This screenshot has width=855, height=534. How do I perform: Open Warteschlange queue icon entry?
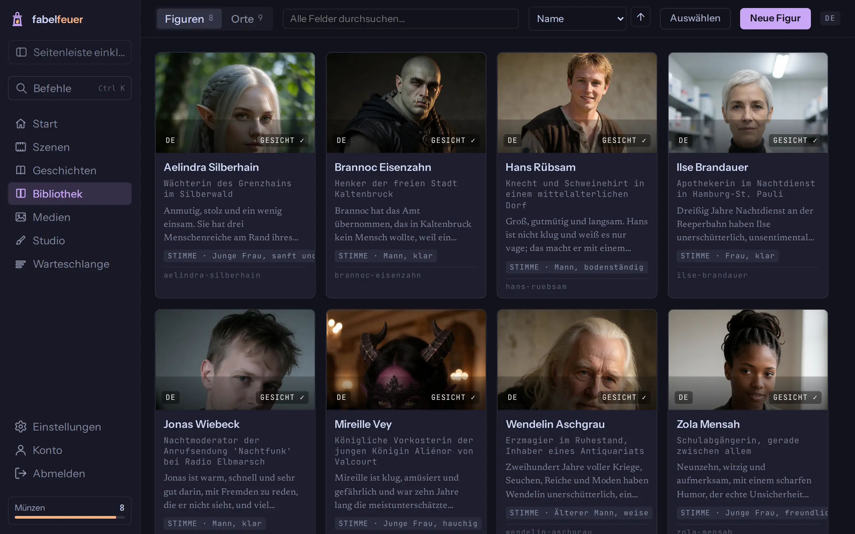click(x=20, y=264)
